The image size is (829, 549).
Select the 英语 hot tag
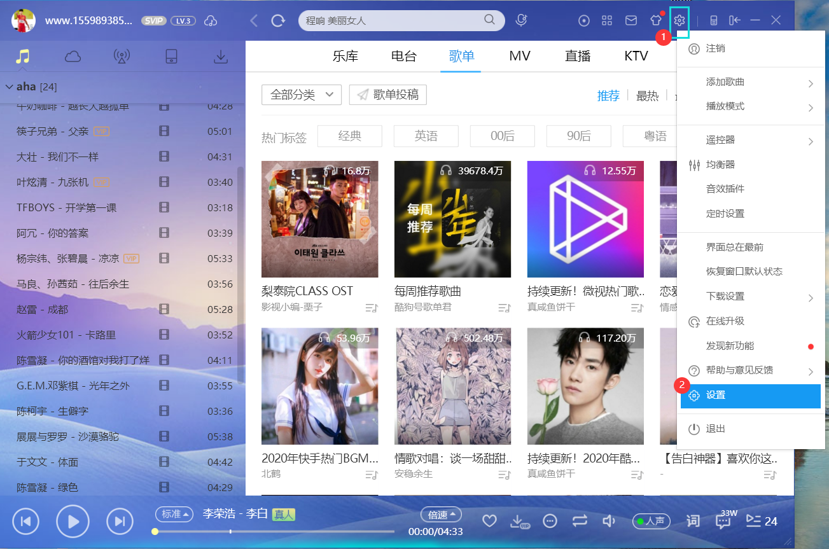[426, 136]
